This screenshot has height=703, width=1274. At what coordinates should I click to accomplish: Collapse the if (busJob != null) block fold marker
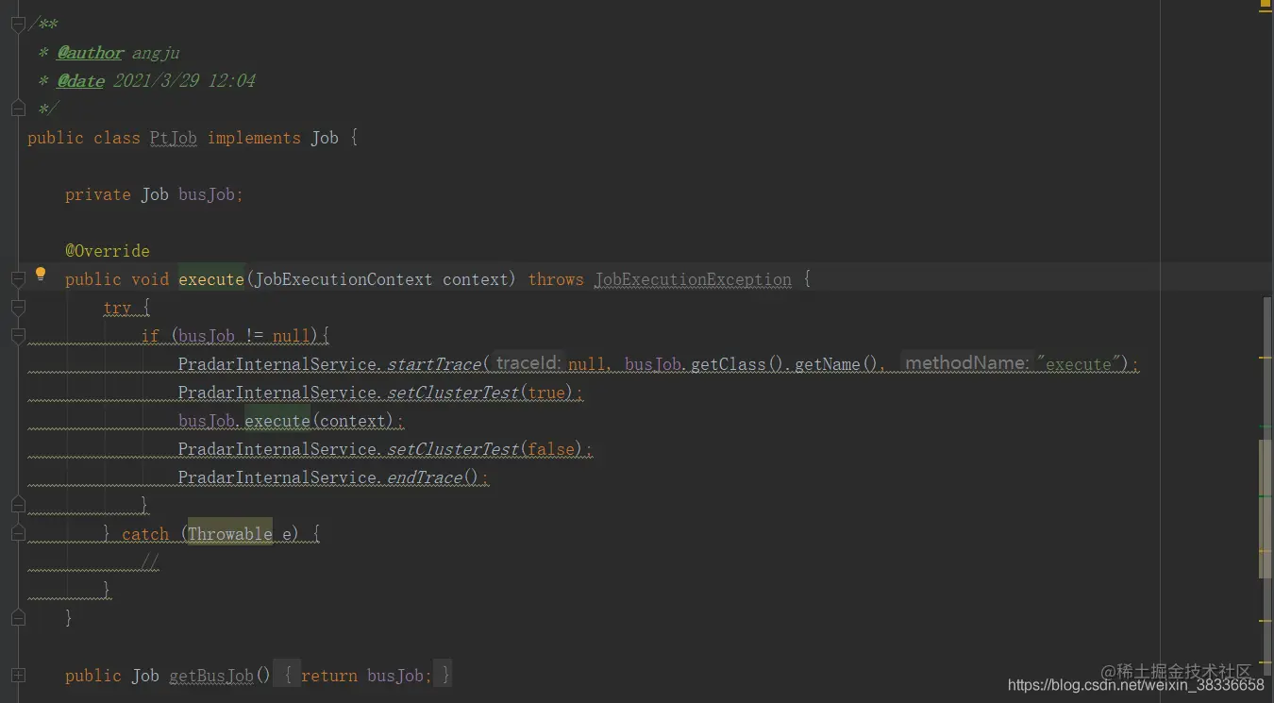(18, 336)
